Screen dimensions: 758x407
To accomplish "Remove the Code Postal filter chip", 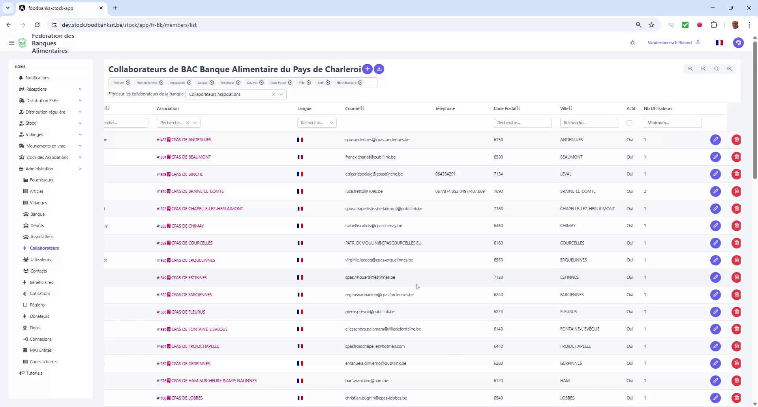I will 291,82.
